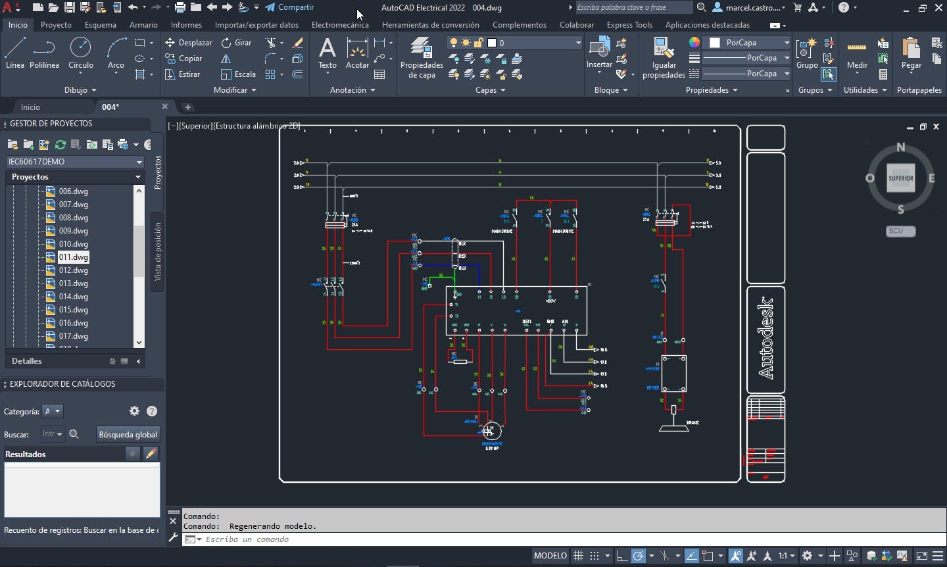947x567 pixels.
Task: Open the Proyecto ribbon tab
Action: (x=56, y=25)
